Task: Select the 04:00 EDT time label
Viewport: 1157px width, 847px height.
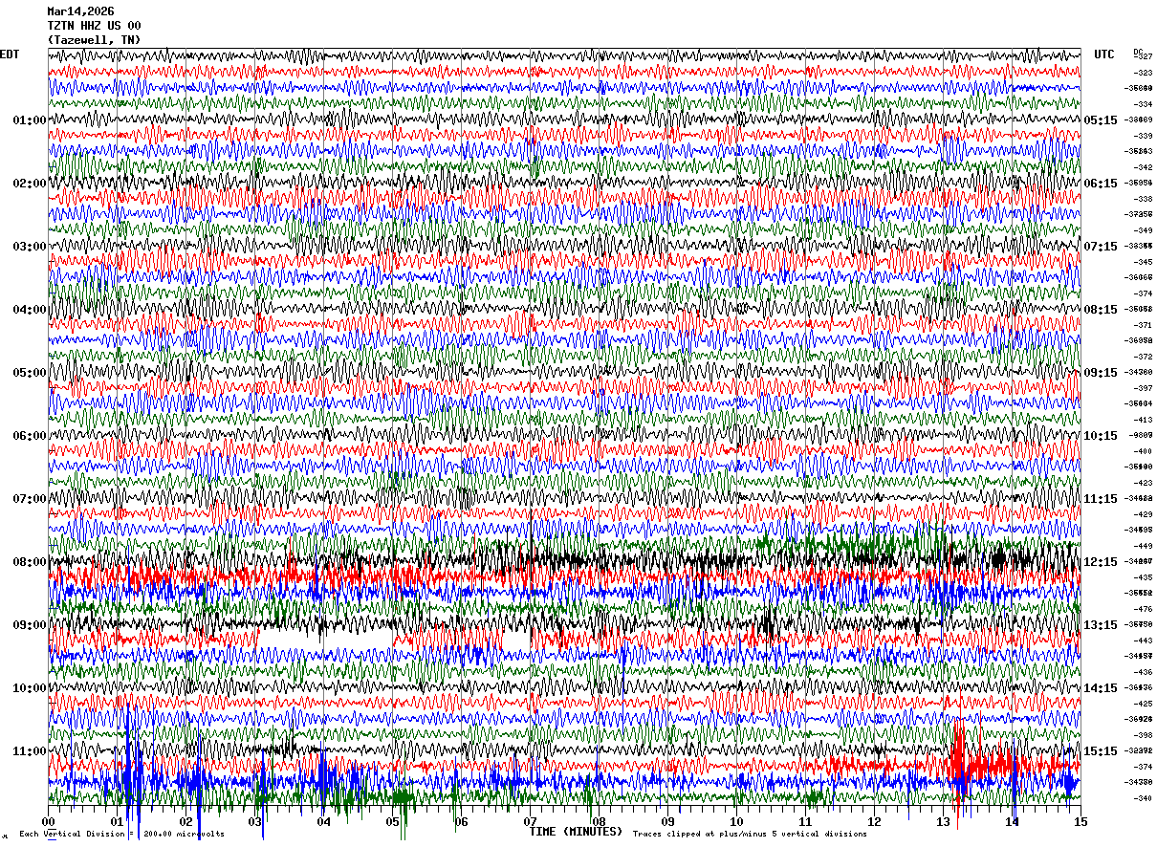Action: (30, 310)
